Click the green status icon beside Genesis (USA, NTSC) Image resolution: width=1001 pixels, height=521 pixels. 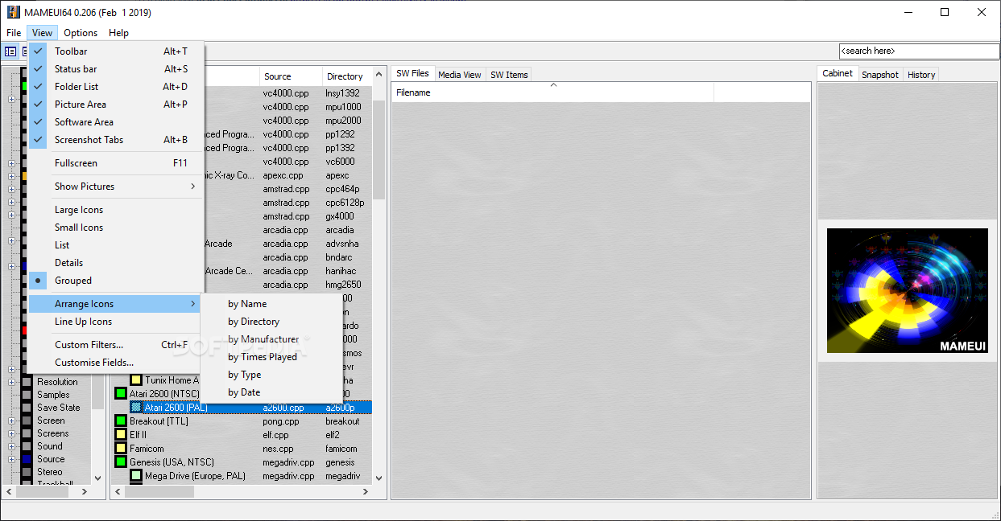pyautogui.click(x=121, y=462)
